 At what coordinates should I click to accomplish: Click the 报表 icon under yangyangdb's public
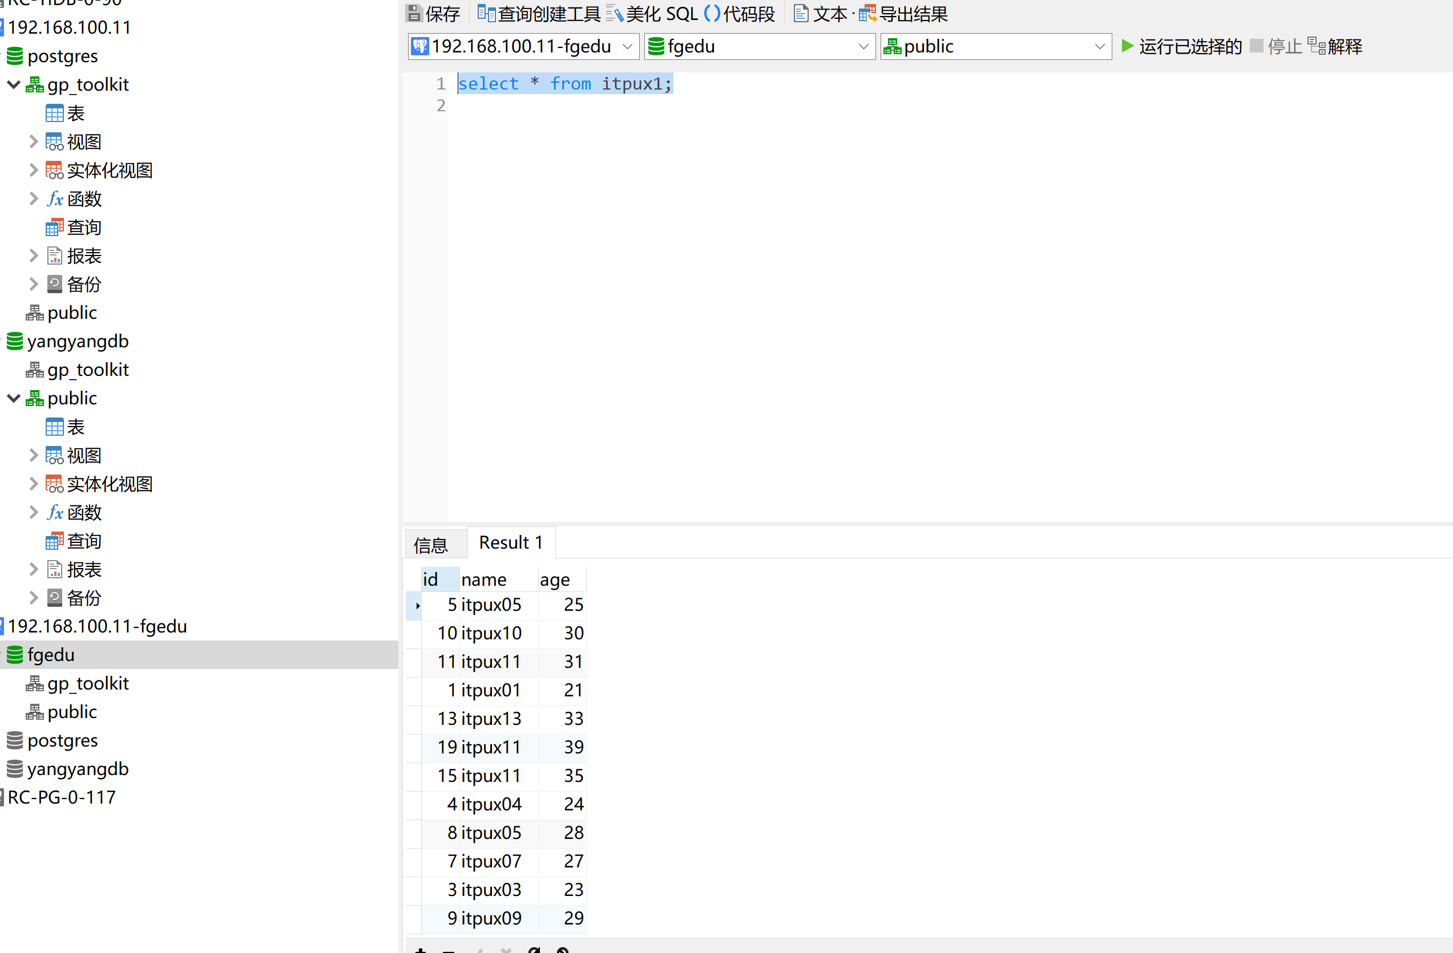click(x=54, y=569)
